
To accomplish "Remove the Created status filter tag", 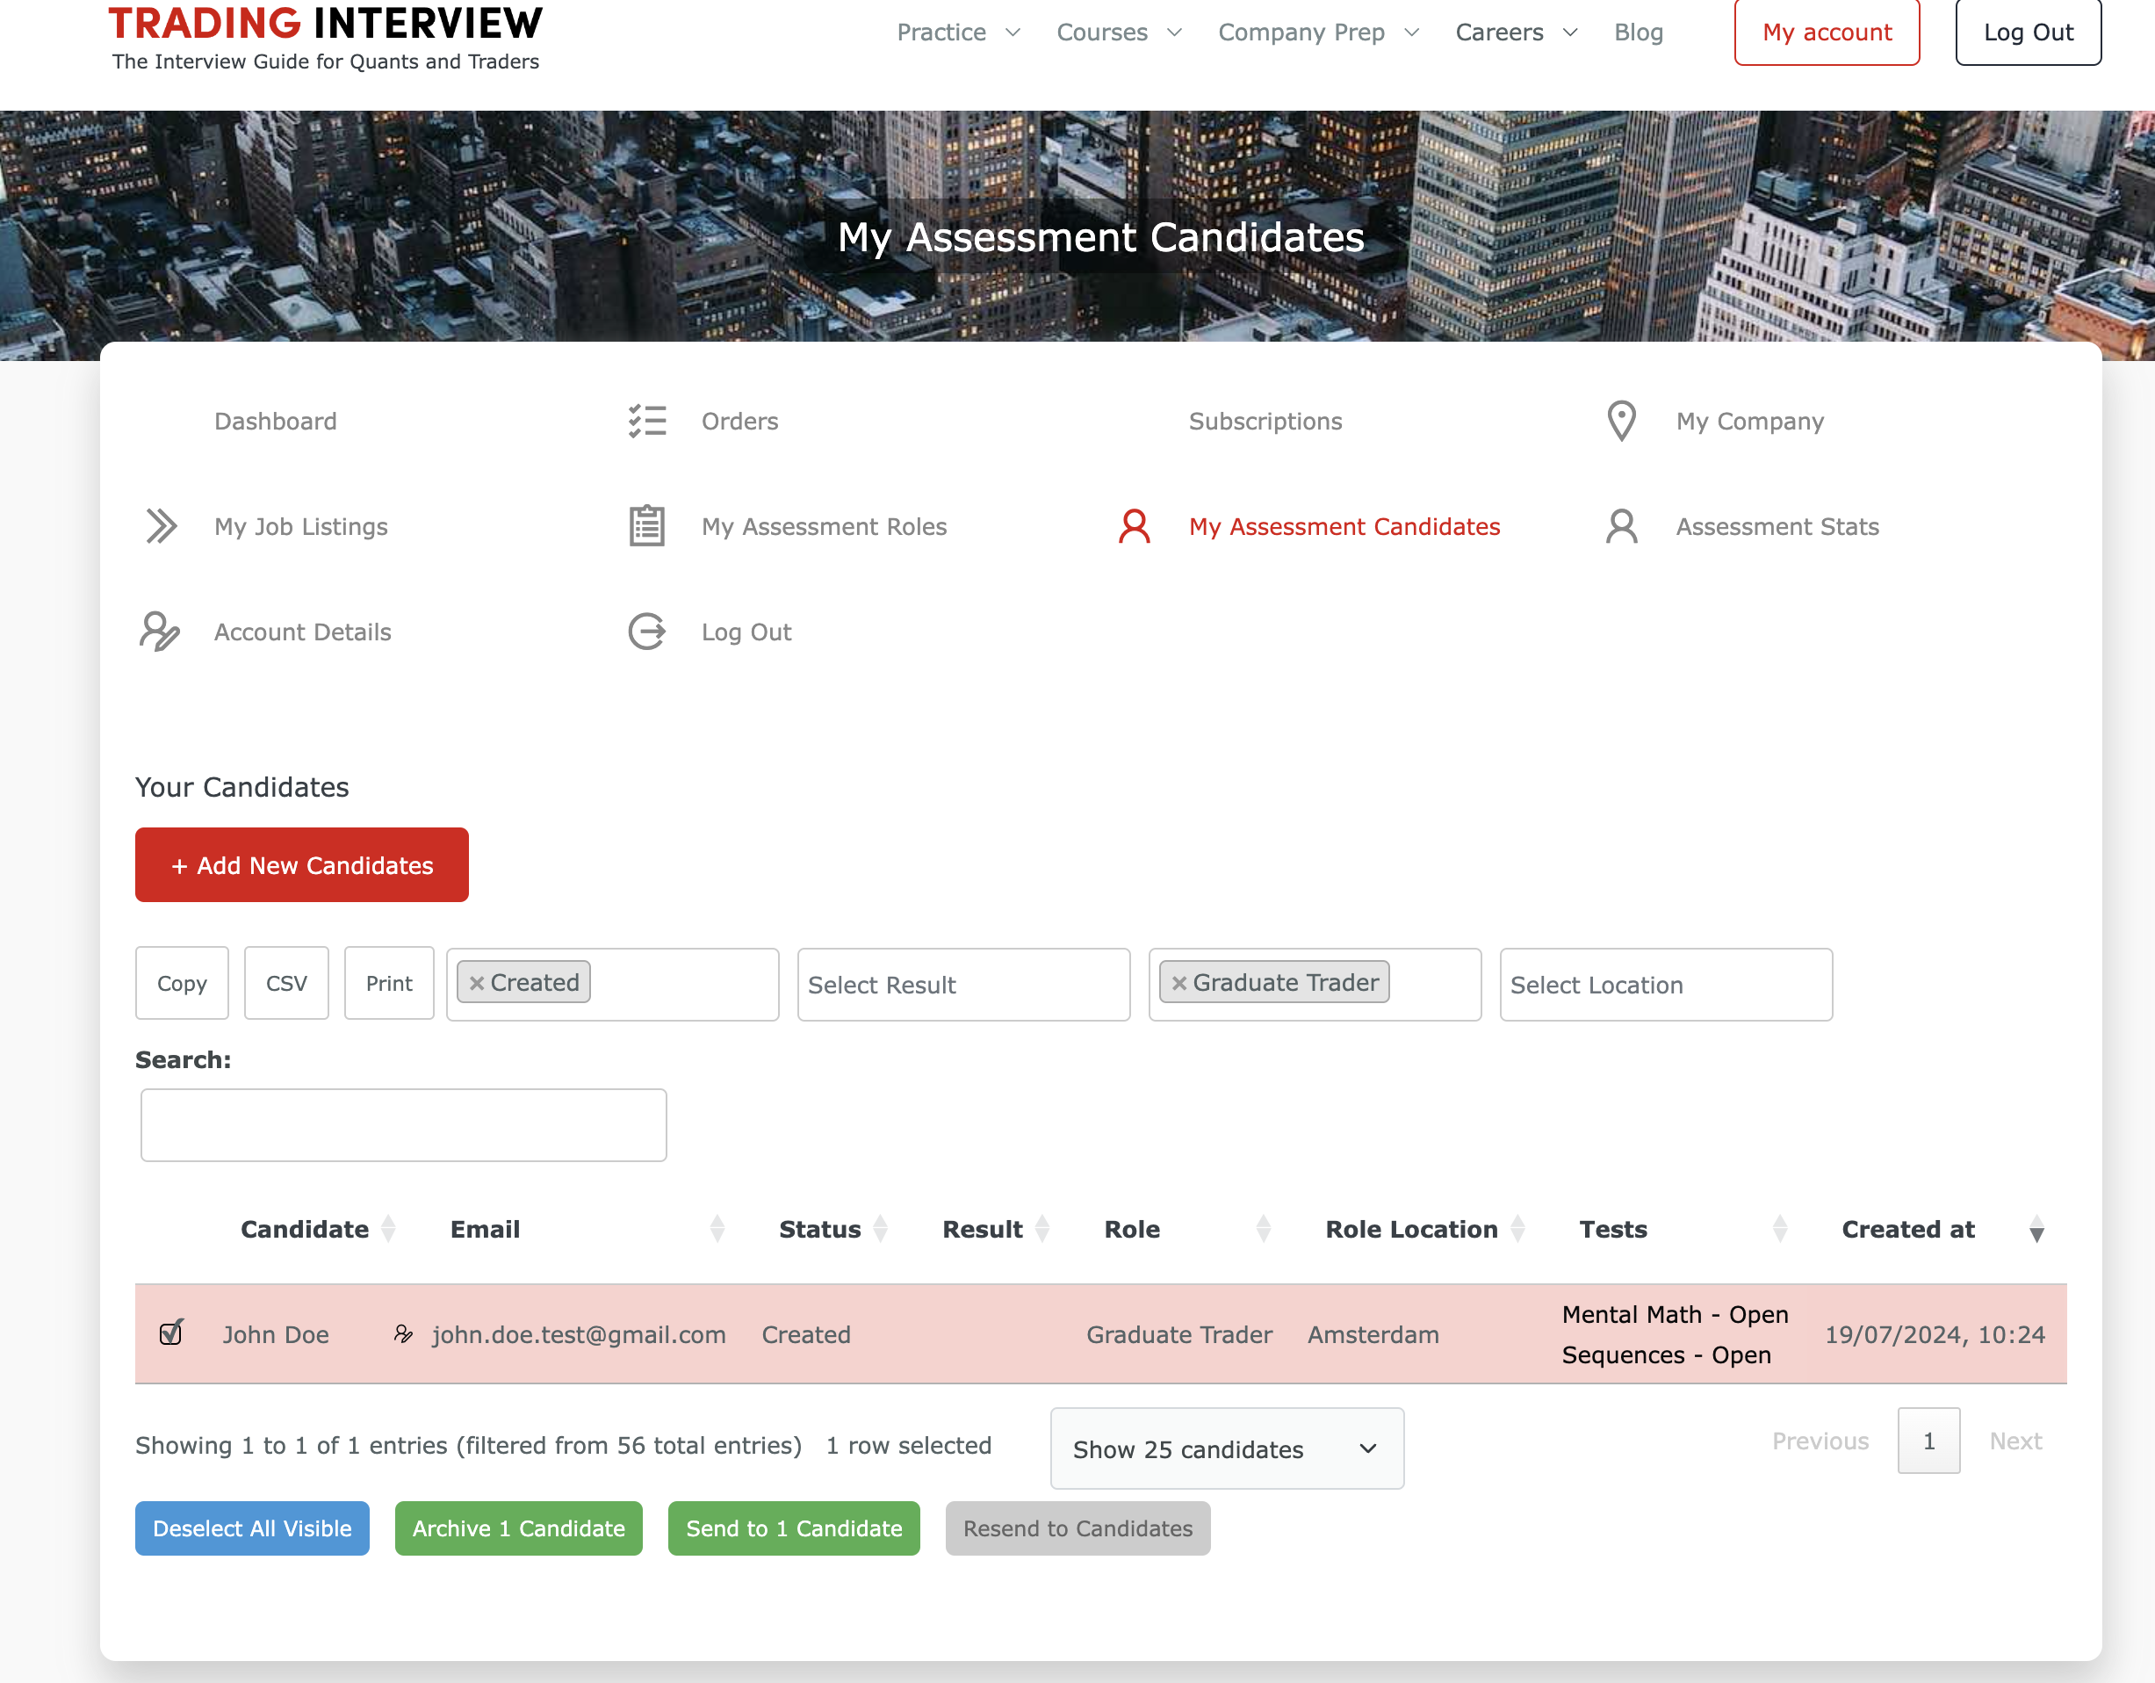I will (x=477, y=983).
